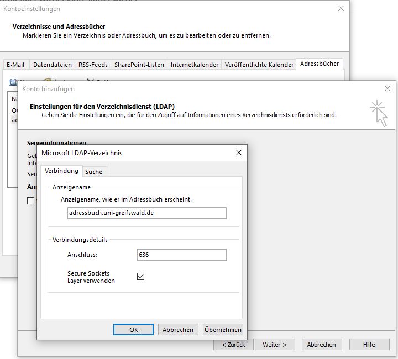Open the Veröffentlichte Kalender tab
Screen dimensions: 398x359
click(259, 65)
